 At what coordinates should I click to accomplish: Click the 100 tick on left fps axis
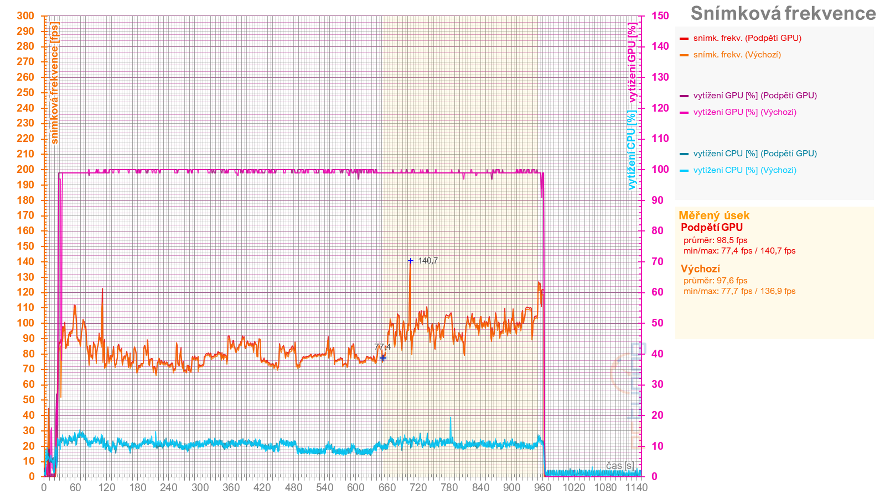[x=25, y=323]
